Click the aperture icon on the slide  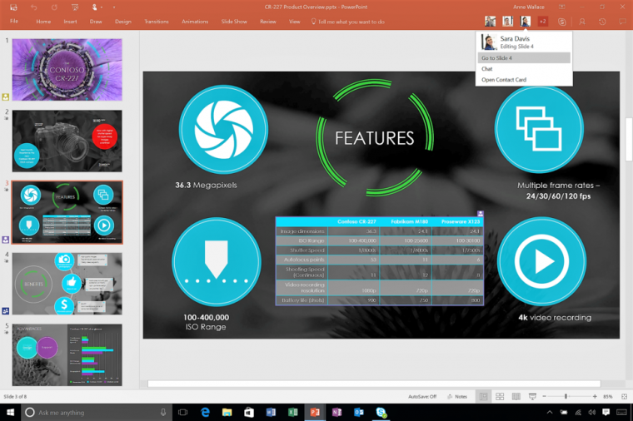tap(224, 130)
